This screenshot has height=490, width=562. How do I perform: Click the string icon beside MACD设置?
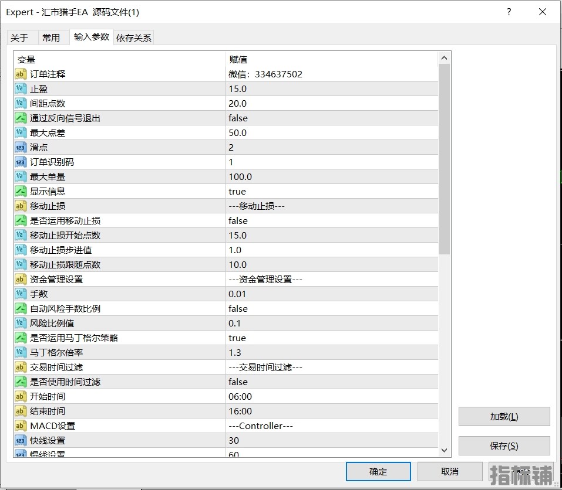pyautogui.click(x=21, y=426)
